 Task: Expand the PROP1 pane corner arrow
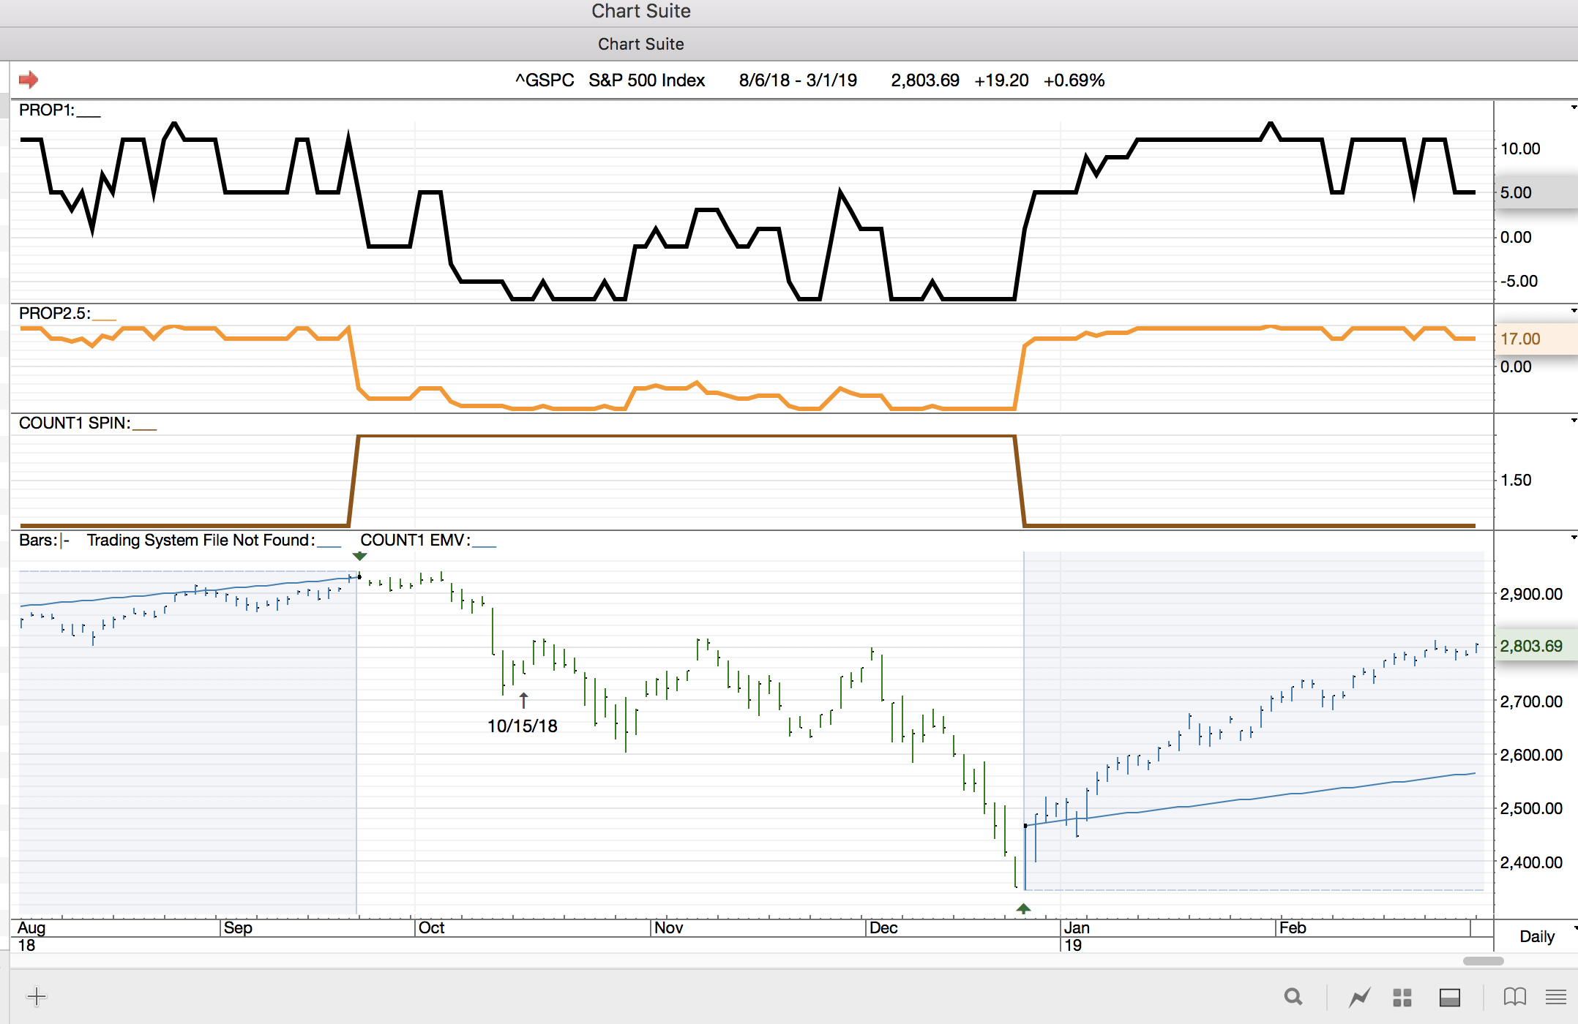point(1573,108)
